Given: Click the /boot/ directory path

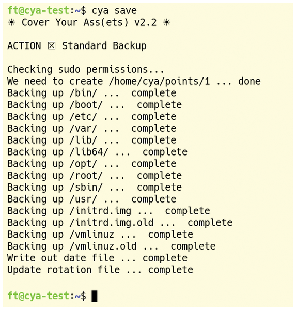Looking at the screenshot, I should click(86, 105).
